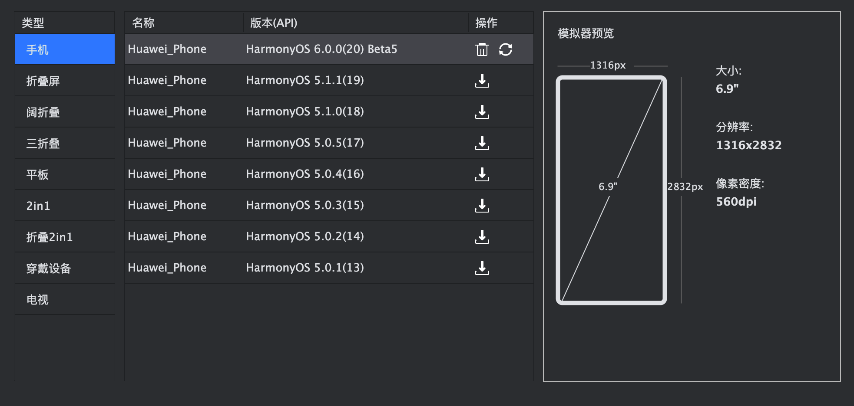Delete the HarmonyOS 6.0.0(20) Beta5 image
Image resolution: width=854 pixels, height=406 pixels.
482,49
